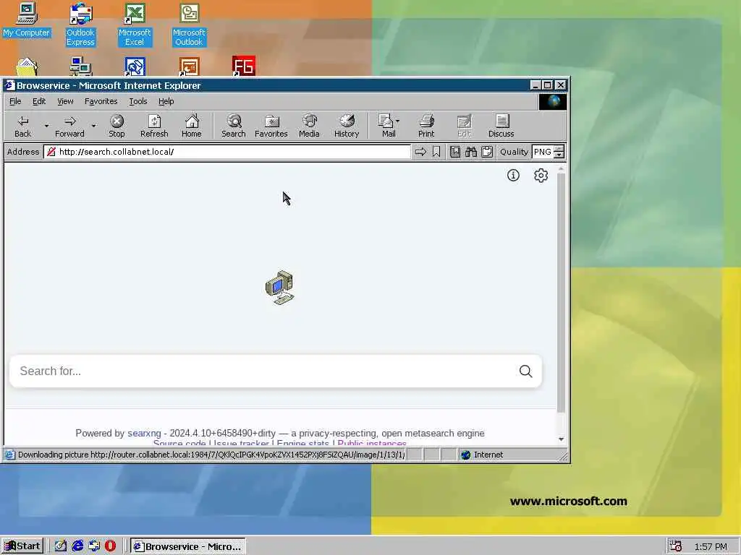This screenshot has width=741, height=555.
Task: Open the Media pane
Action: tap(309, 126)
